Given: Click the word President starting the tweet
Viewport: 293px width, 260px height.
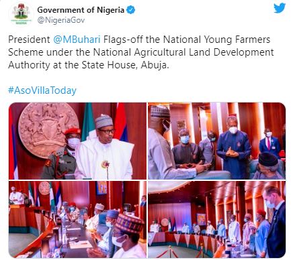Looking at the screenshot, I should pyautogui.click(x=29, y=40).
